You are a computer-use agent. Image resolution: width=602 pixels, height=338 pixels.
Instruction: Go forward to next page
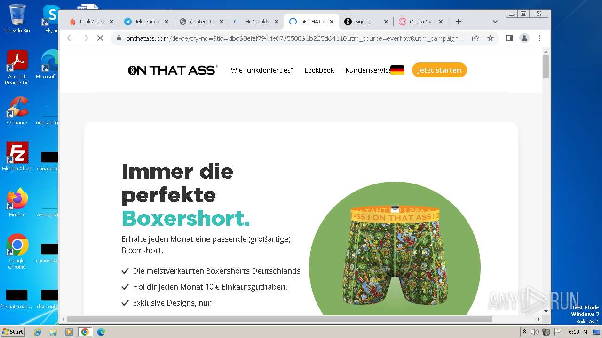click(x=85, y=38)
